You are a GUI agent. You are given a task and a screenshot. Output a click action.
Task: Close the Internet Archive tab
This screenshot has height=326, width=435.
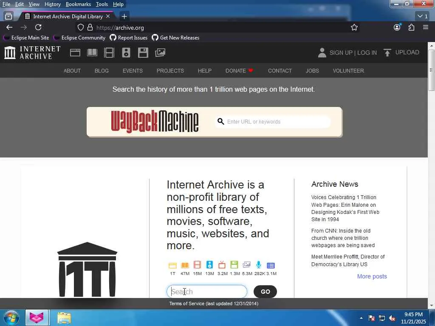(x=108, y=17)
